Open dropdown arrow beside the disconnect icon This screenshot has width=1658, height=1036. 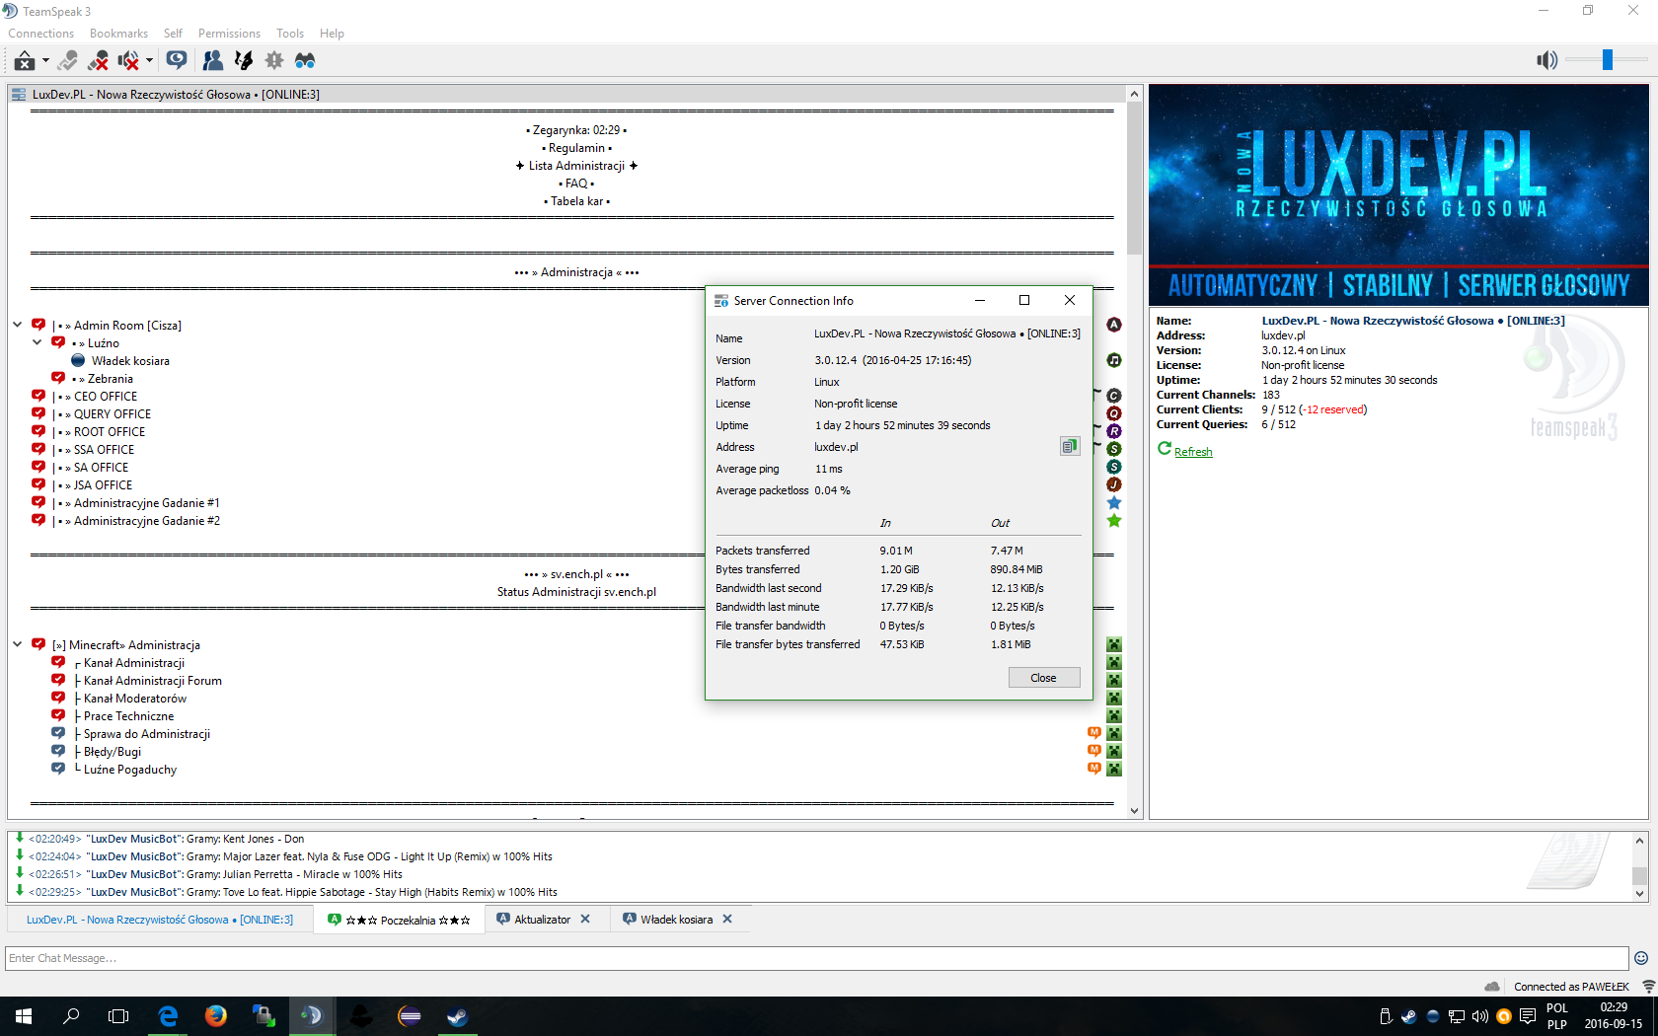[x=45, y=61]
